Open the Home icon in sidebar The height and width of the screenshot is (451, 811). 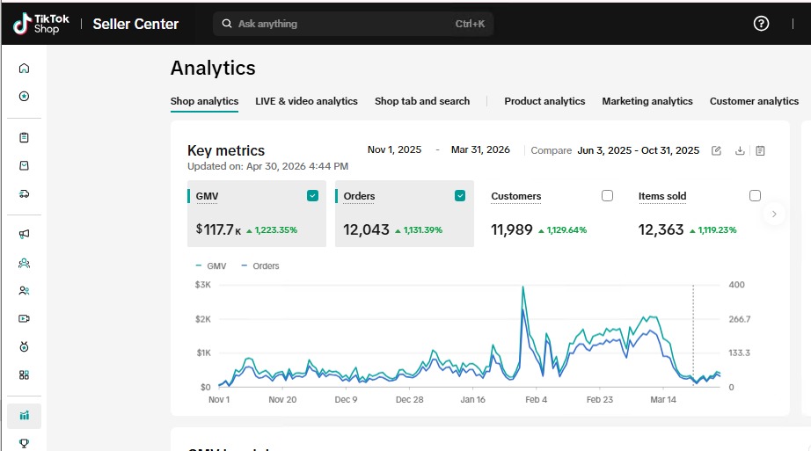coord(24,69)
